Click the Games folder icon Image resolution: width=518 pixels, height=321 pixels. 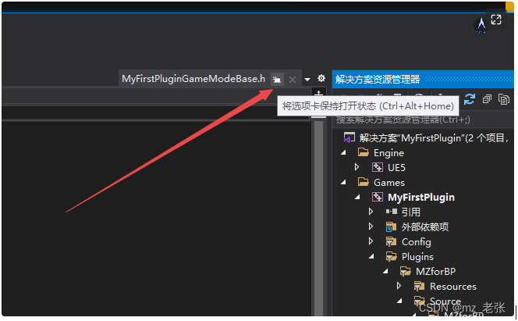364,182
